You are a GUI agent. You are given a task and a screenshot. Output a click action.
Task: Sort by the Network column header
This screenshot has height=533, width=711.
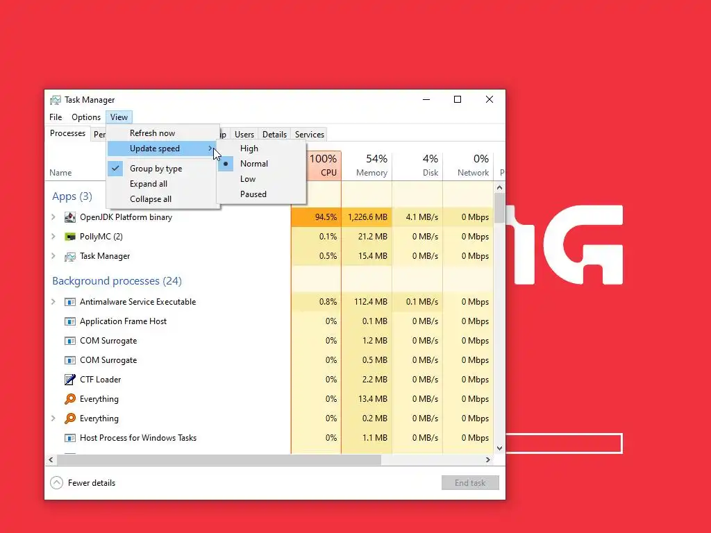coord(468,165)
